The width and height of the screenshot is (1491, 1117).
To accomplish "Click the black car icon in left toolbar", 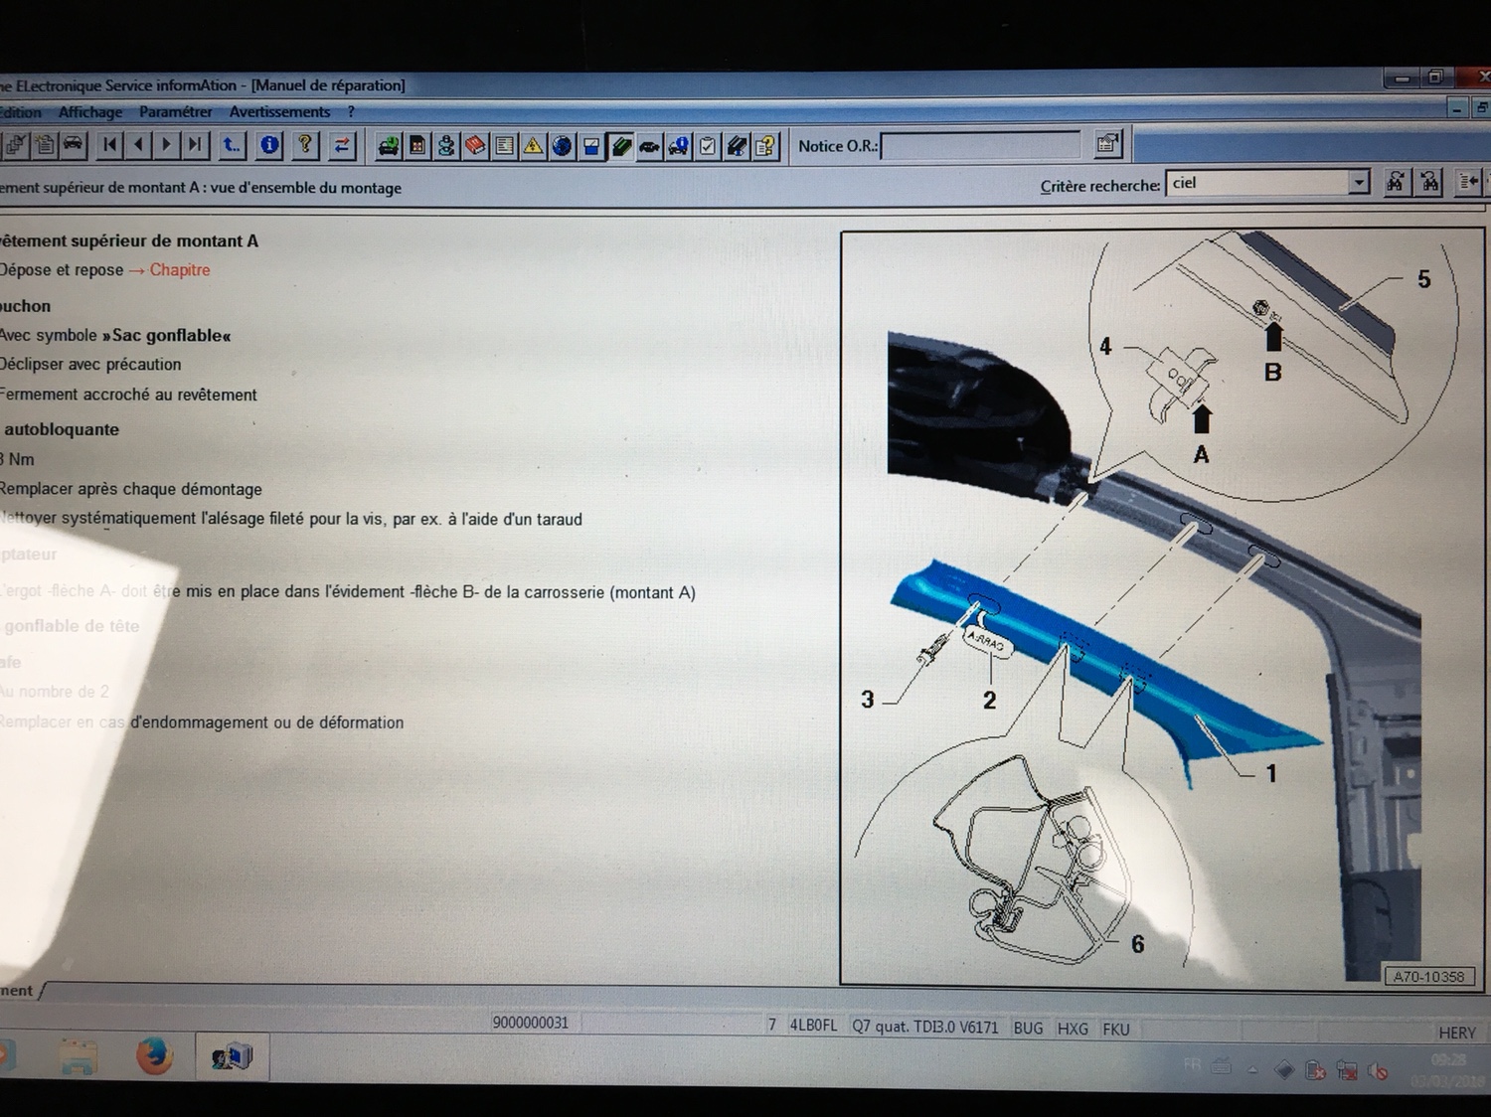I will (74, 144).
